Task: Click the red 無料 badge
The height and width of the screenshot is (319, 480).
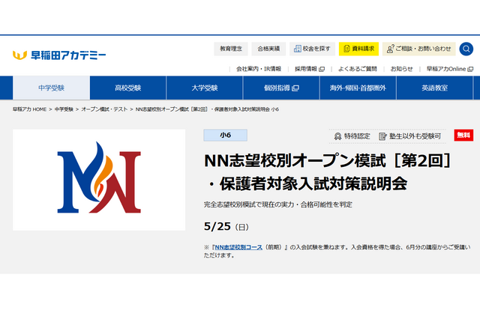Action: pos(463,135)
